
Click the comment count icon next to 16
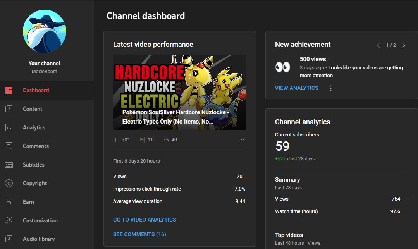point(143,140)
